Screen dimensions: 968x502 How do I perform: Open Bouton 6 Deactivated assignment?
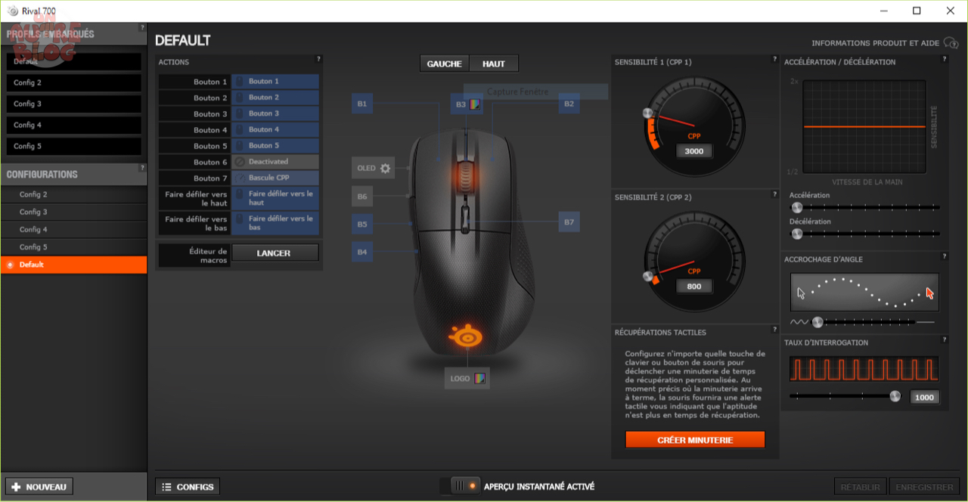(x=275, y=162)
